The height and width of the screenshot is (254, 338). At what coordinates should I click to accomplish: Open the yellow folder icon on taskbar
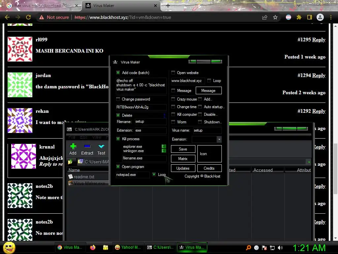[x=105, y=247]
